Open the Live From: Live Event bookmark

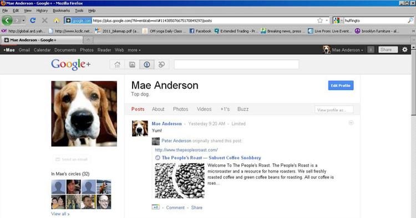[330, 31]
